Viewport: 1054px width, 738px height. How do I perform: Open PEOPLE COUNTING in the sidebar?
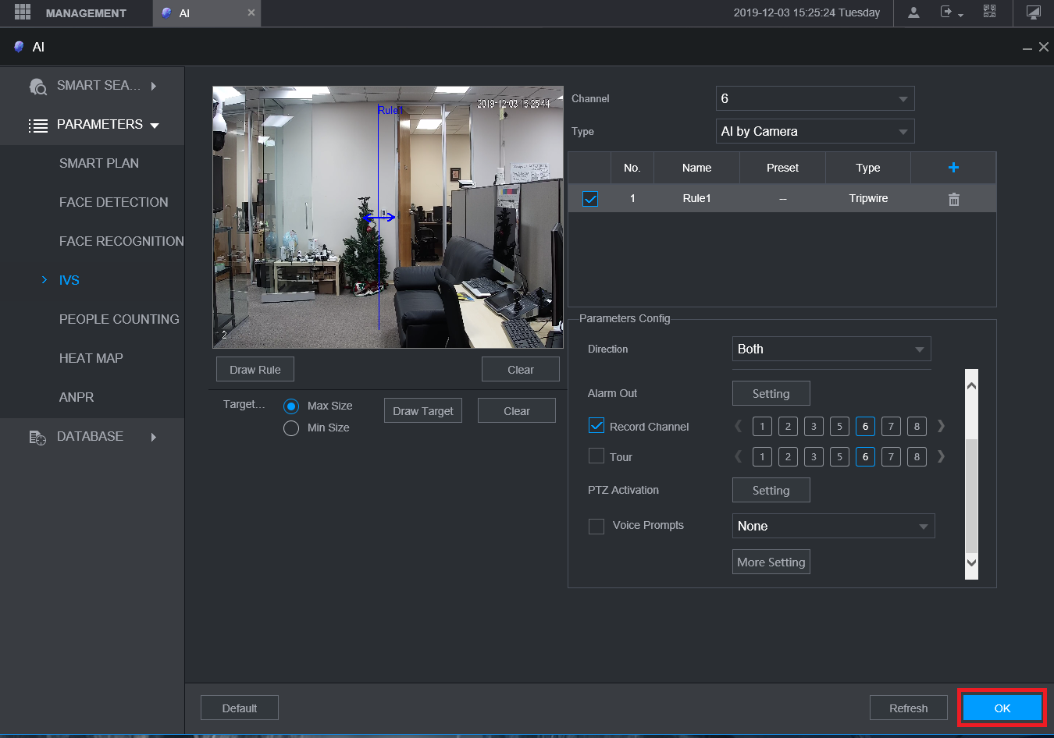pyautogui.click(x=119, y=319)
